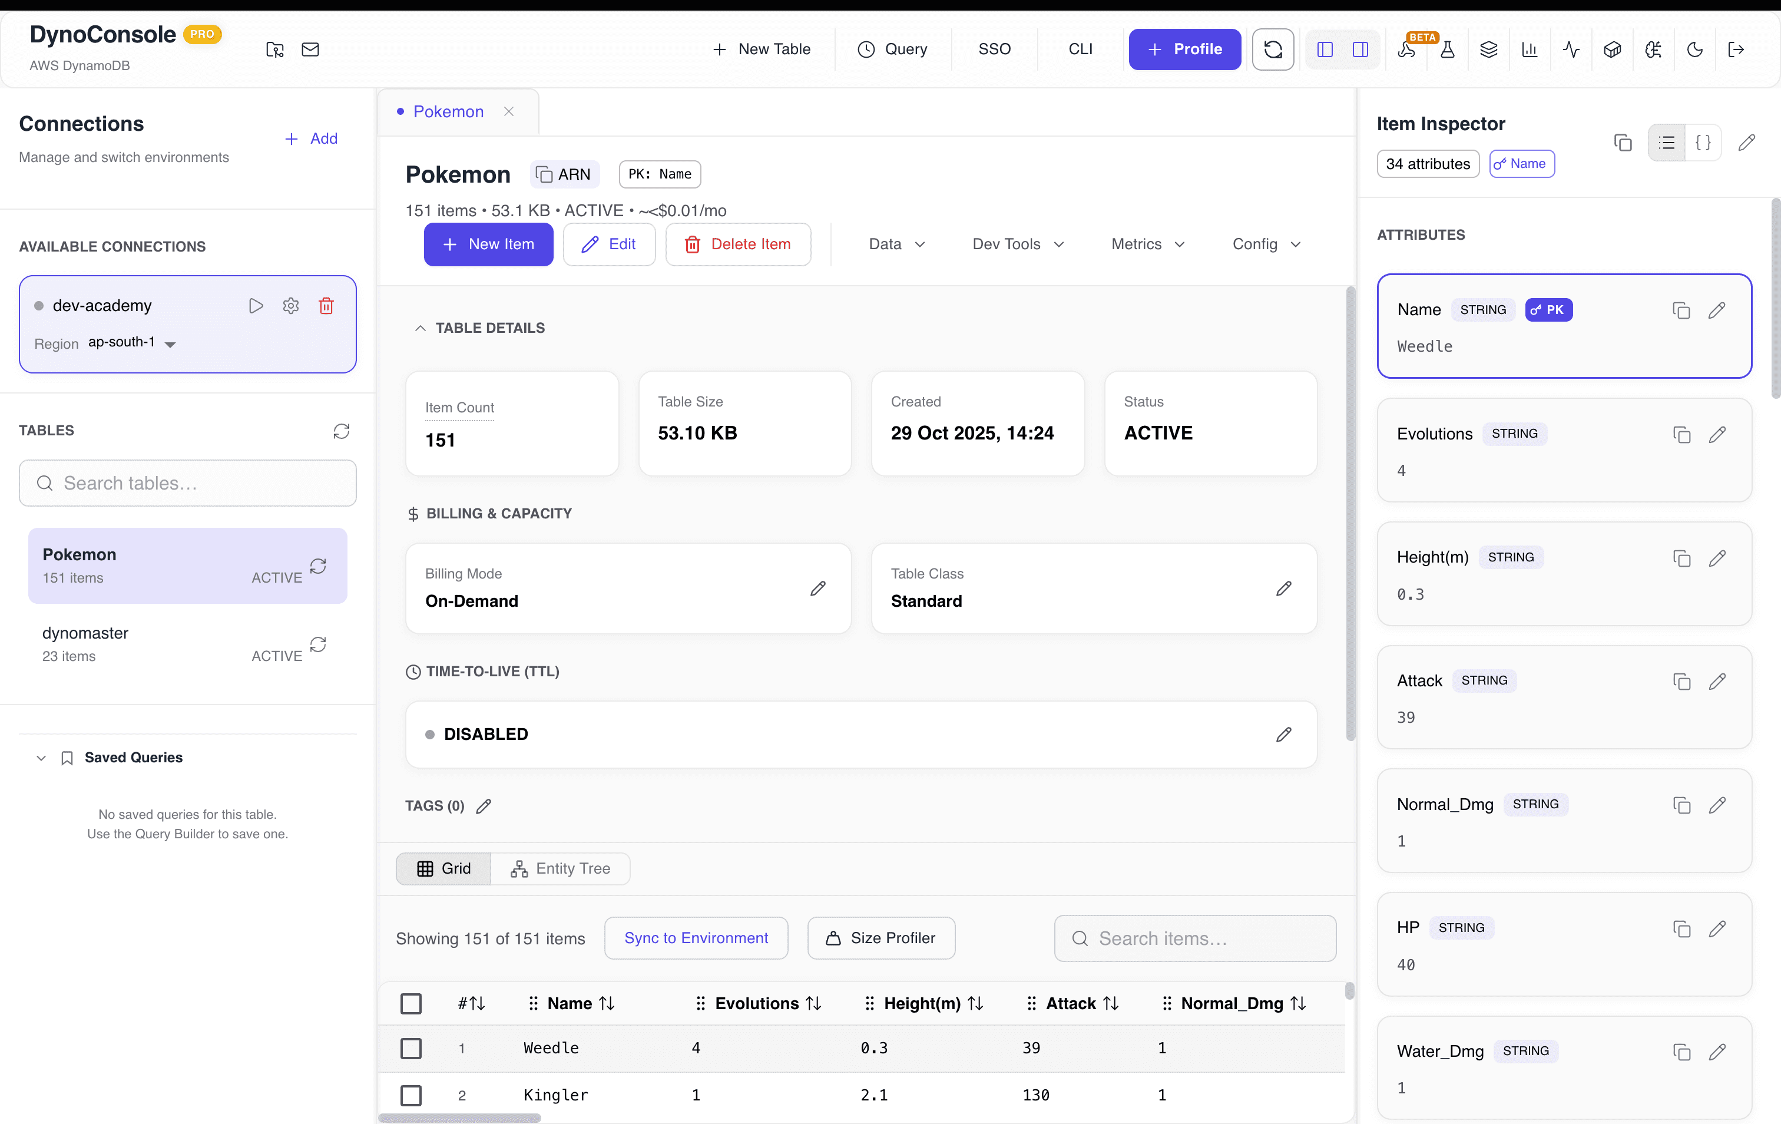Click the global refresh button in header
The height and width of the screenshot is (1124, 1781).
pyautogui.click(x=1273, y=49)
